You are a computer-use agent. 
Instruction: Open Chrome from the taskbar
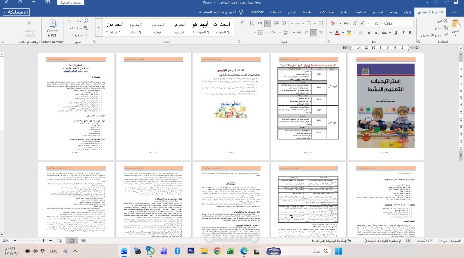tap(217, 251)
